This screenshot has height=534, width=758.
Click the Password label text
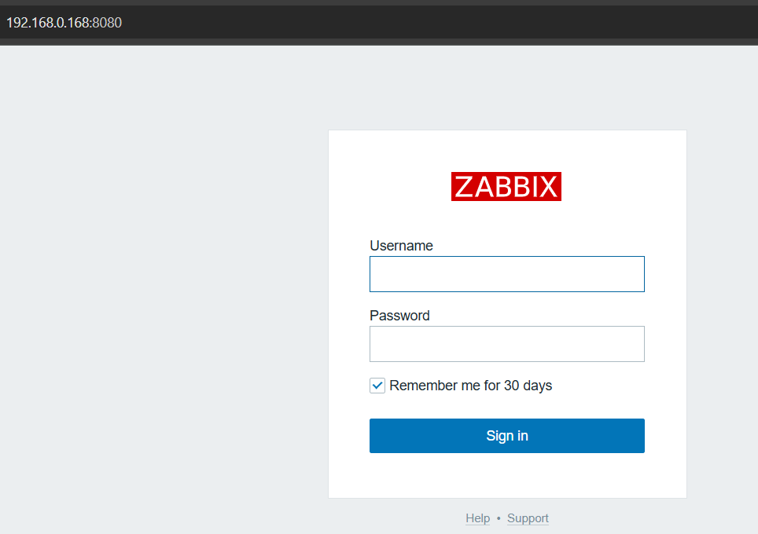399,316
